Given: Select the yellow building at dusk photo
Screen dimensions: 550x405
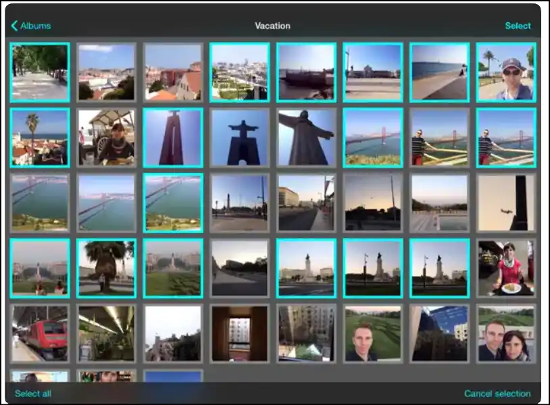Looking at the screenshot, I should [x=306, y=203].
